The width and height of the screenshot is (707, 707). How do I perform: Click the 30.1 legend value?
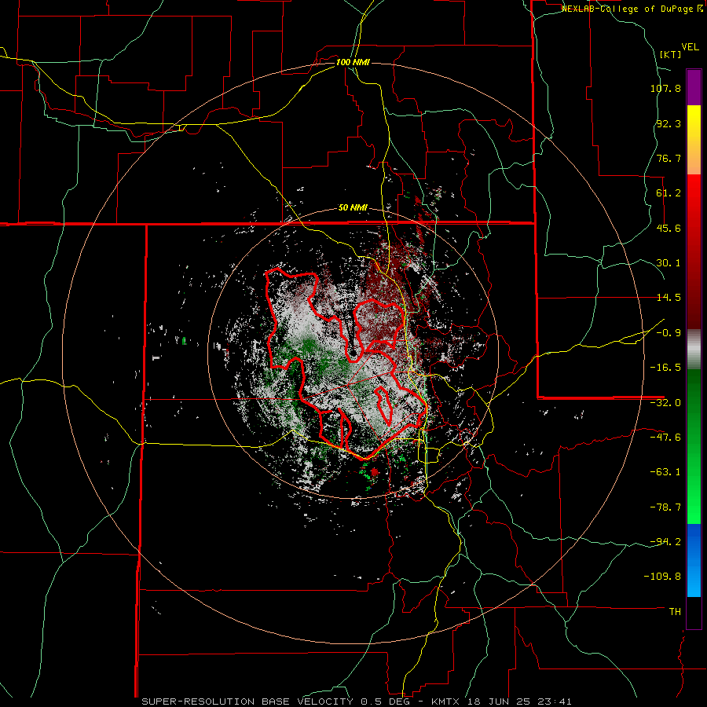click(669, 263)
